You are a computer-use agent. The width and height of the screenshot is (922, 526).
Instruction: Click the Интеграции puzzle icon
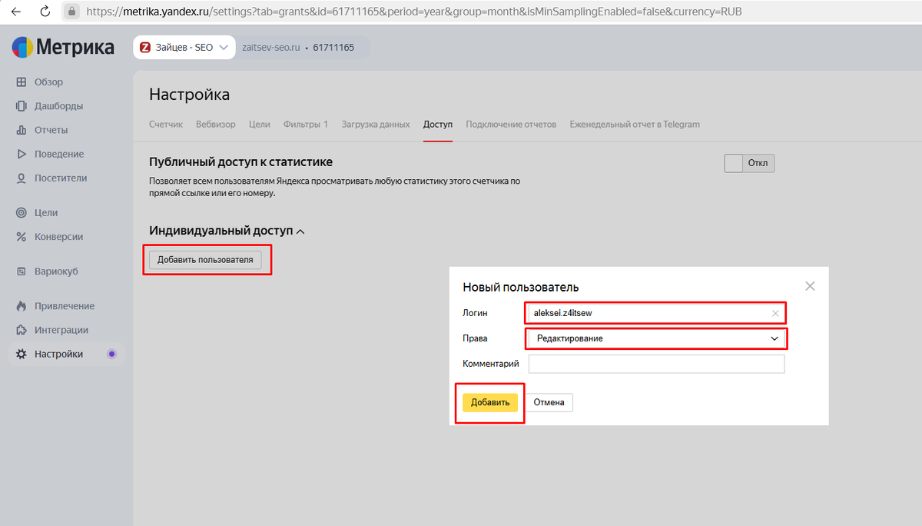pos(22,330)
